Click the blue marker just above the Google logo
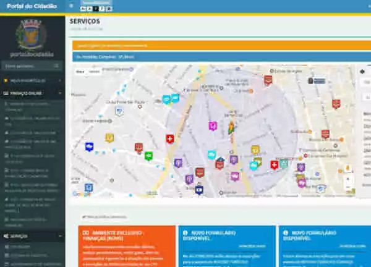 tap(88, 188)
